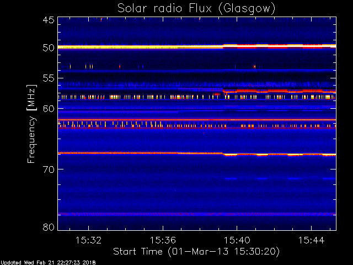
Task: Click the 'Start Time (01-Mar-13 15:30:20)' label
Action: [x=196, y=251]
